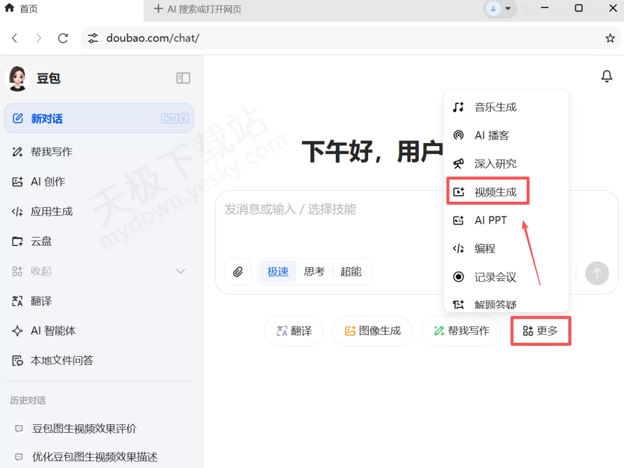This screenshot has height=468, width=624.
Task: Click the 收起 label in the sidebar
Action: click(x=41, y=271)
